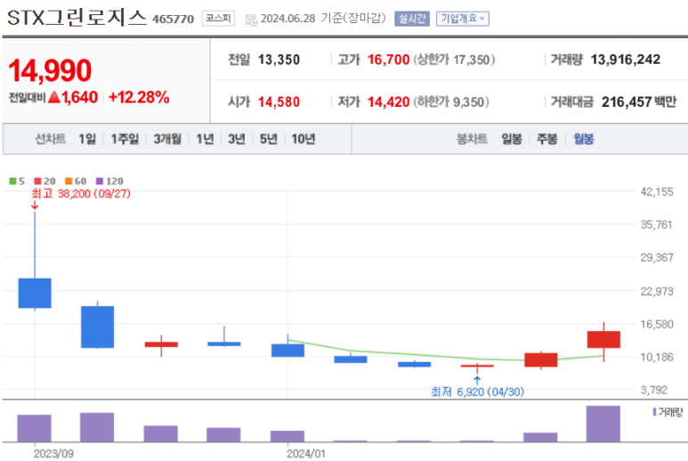This screenshot has width=688, height=461.
Task: Open the 기업개요 dropdown
Action: point(463,19)
